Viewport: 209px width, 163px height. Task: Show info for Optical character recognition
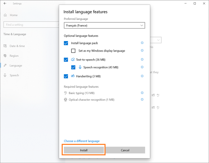(142, 99)
